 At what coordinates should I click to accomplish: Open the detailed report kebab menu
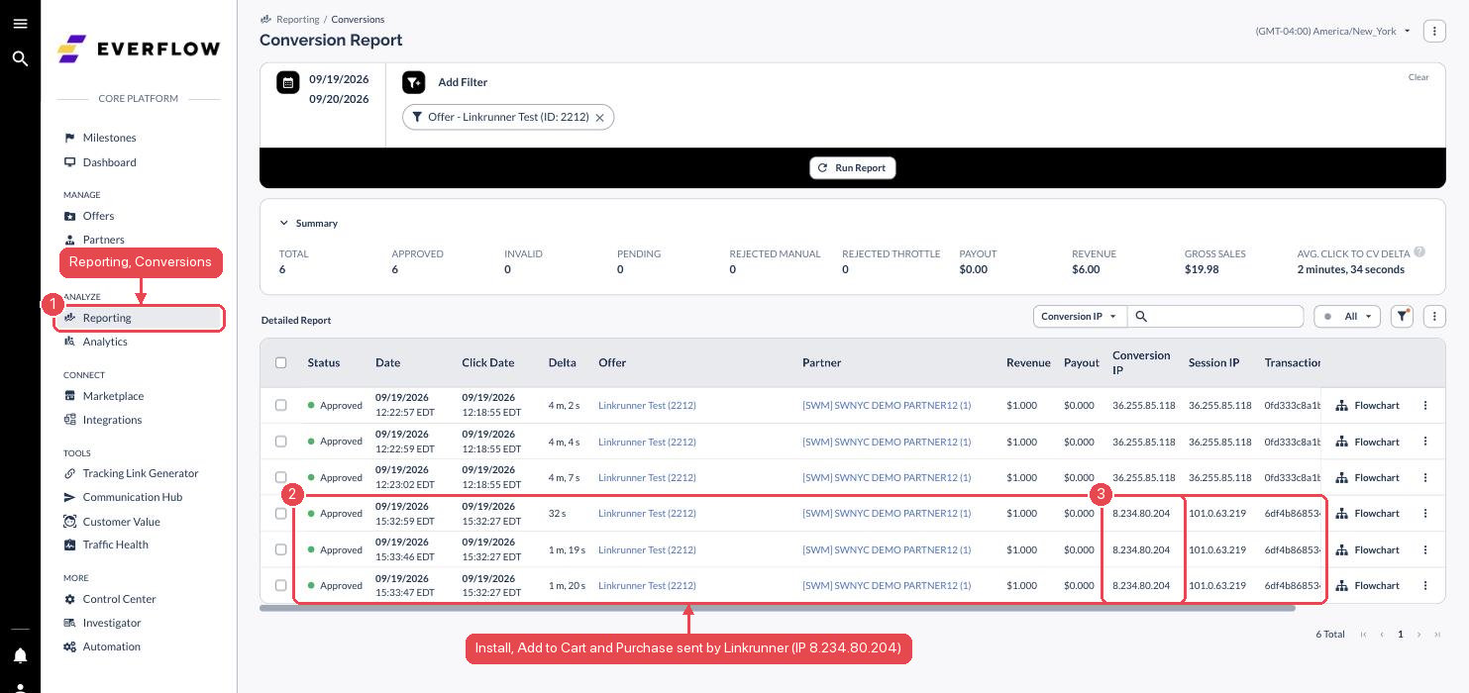pyautogui.click(x=1434, y=317)
